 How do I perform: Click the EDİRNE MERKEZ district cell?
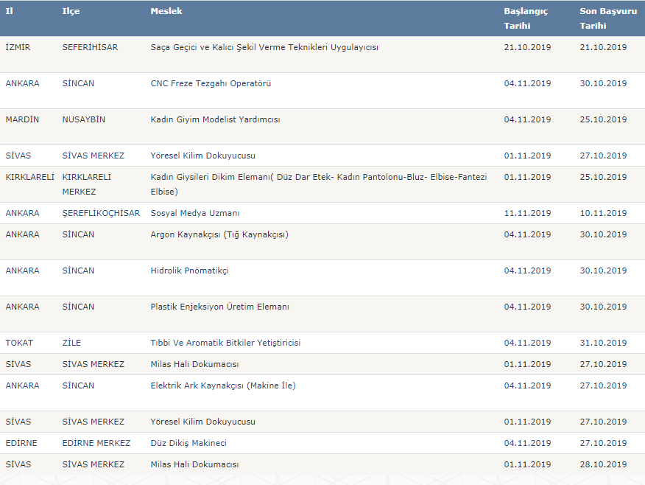click(x=96, y=444)
